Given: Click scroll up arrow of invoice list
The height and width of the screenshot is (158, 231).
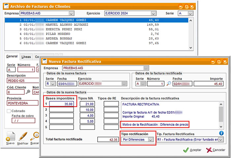Looking at the screenshot, I should (x=191, y=20).
